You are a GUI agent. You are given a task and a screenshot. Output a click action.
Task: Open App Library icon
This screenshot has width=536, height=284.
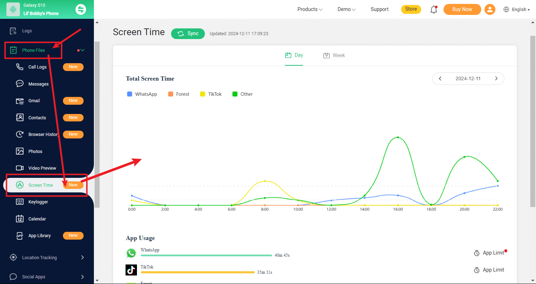pos(20,236)
